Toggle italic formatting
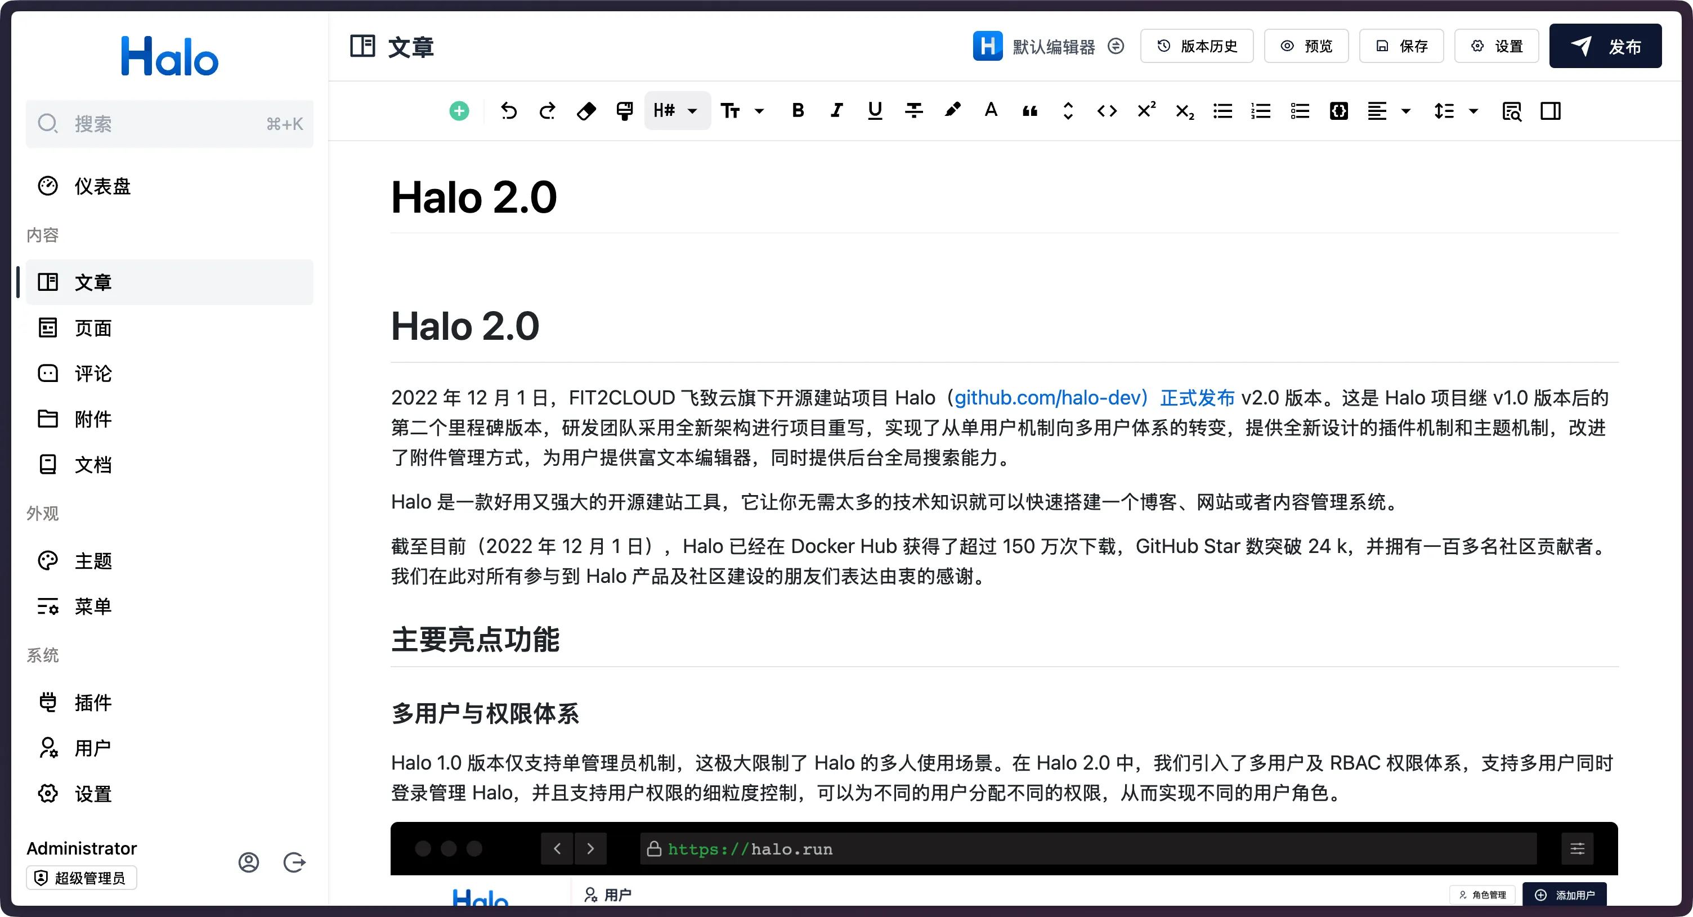This screenshot has width=1693, height=917. coord(836,110)
